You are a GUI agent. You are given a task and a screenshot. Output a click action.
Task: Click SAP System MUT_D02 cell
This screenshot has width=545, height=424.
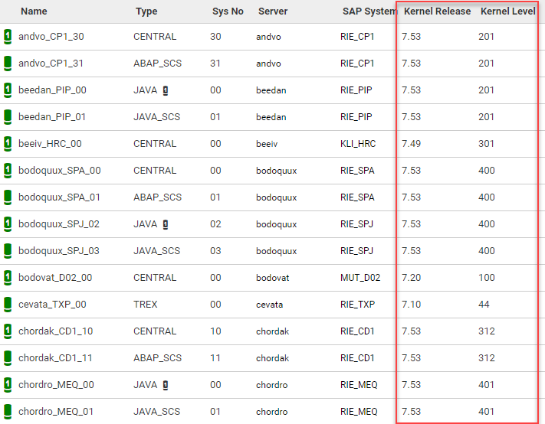360,277
